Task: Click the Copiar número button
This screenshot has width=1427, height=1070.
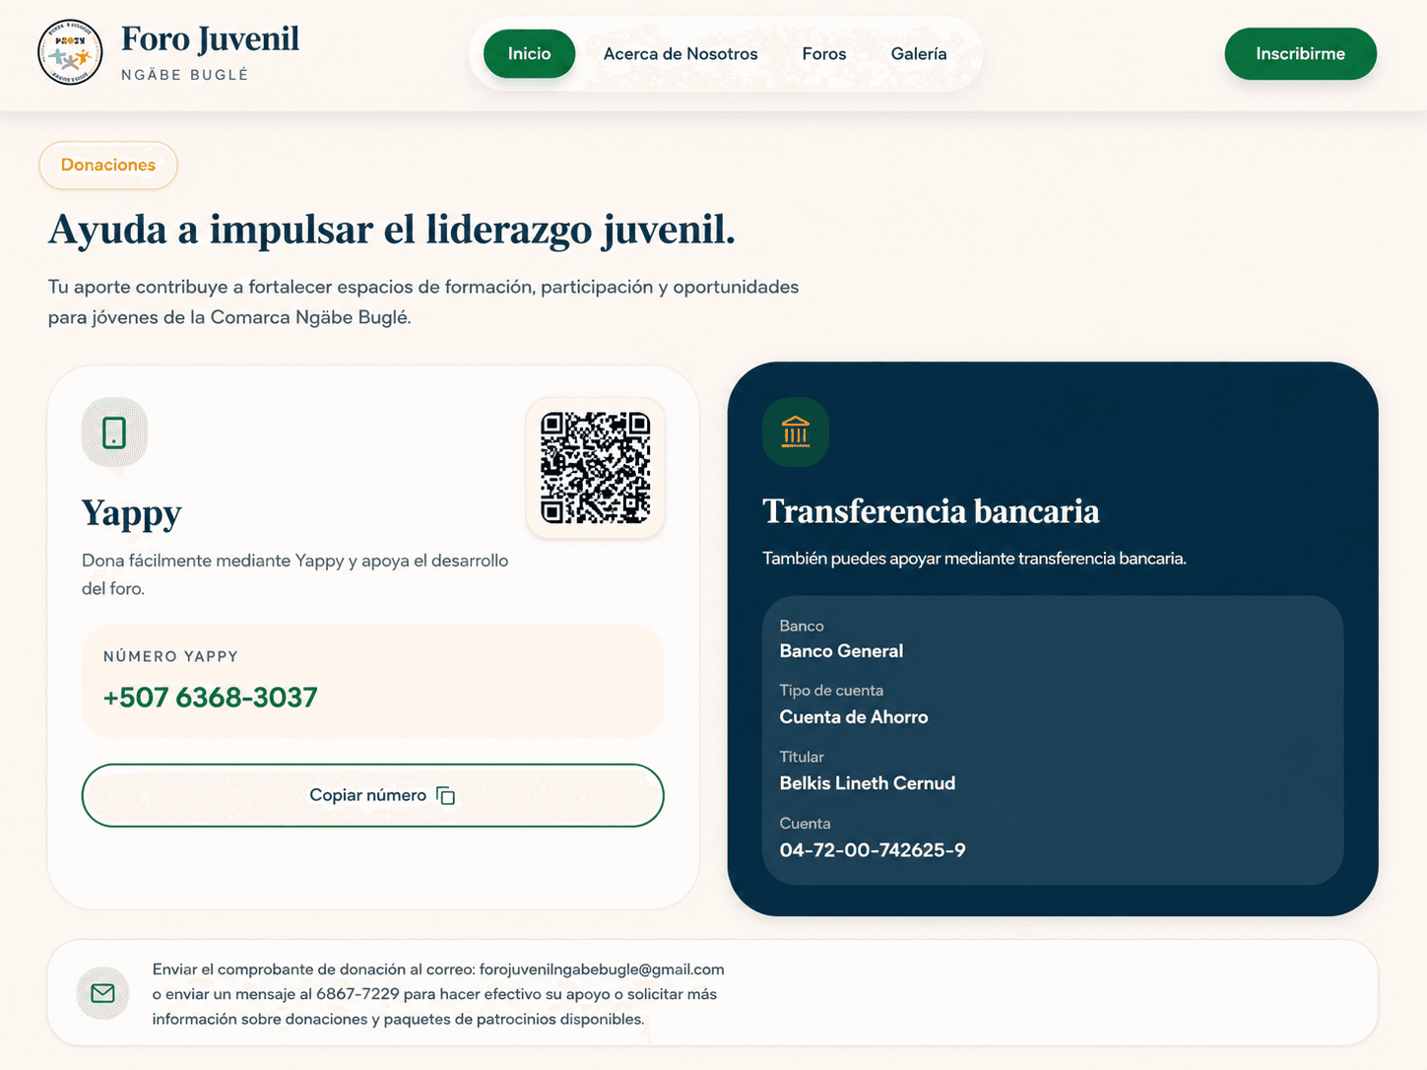Action: 373,795
